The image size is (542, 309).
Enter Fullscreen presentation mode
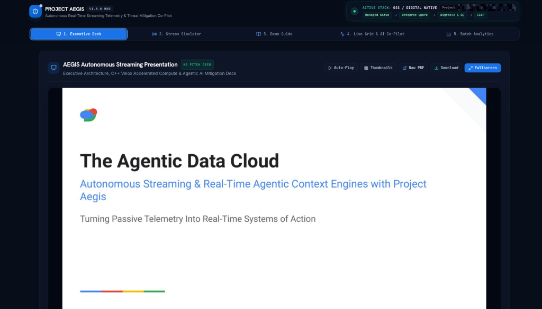click(x=483, y=68)
